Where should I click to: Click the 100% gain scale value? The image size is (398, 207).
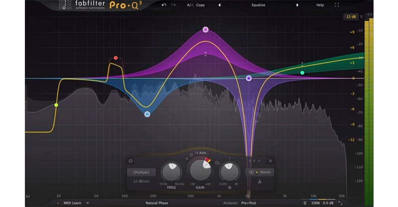coord(315,203)
